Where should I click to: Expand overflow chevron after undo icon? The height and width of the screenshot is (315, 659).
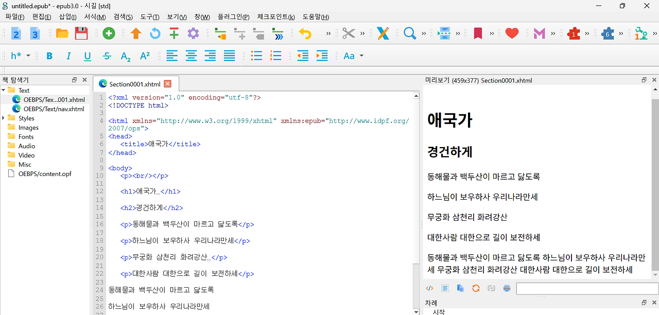(328, 33)
